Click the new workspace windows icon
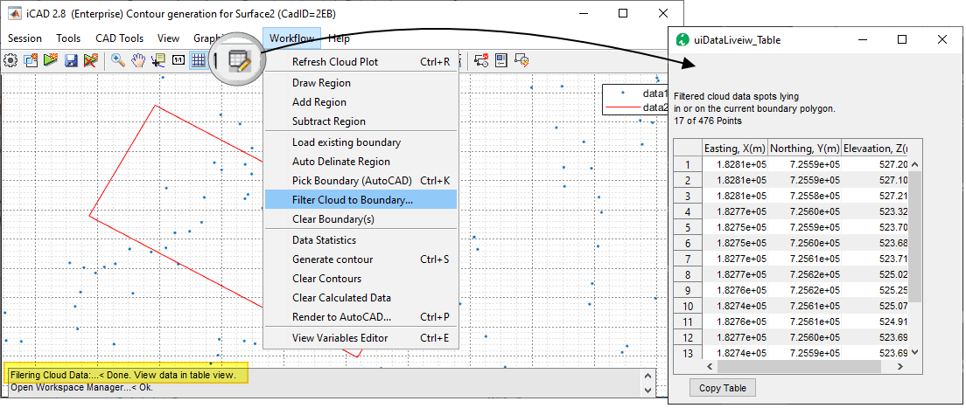This screenshot has width=966, height=415. tap(31, 60)
